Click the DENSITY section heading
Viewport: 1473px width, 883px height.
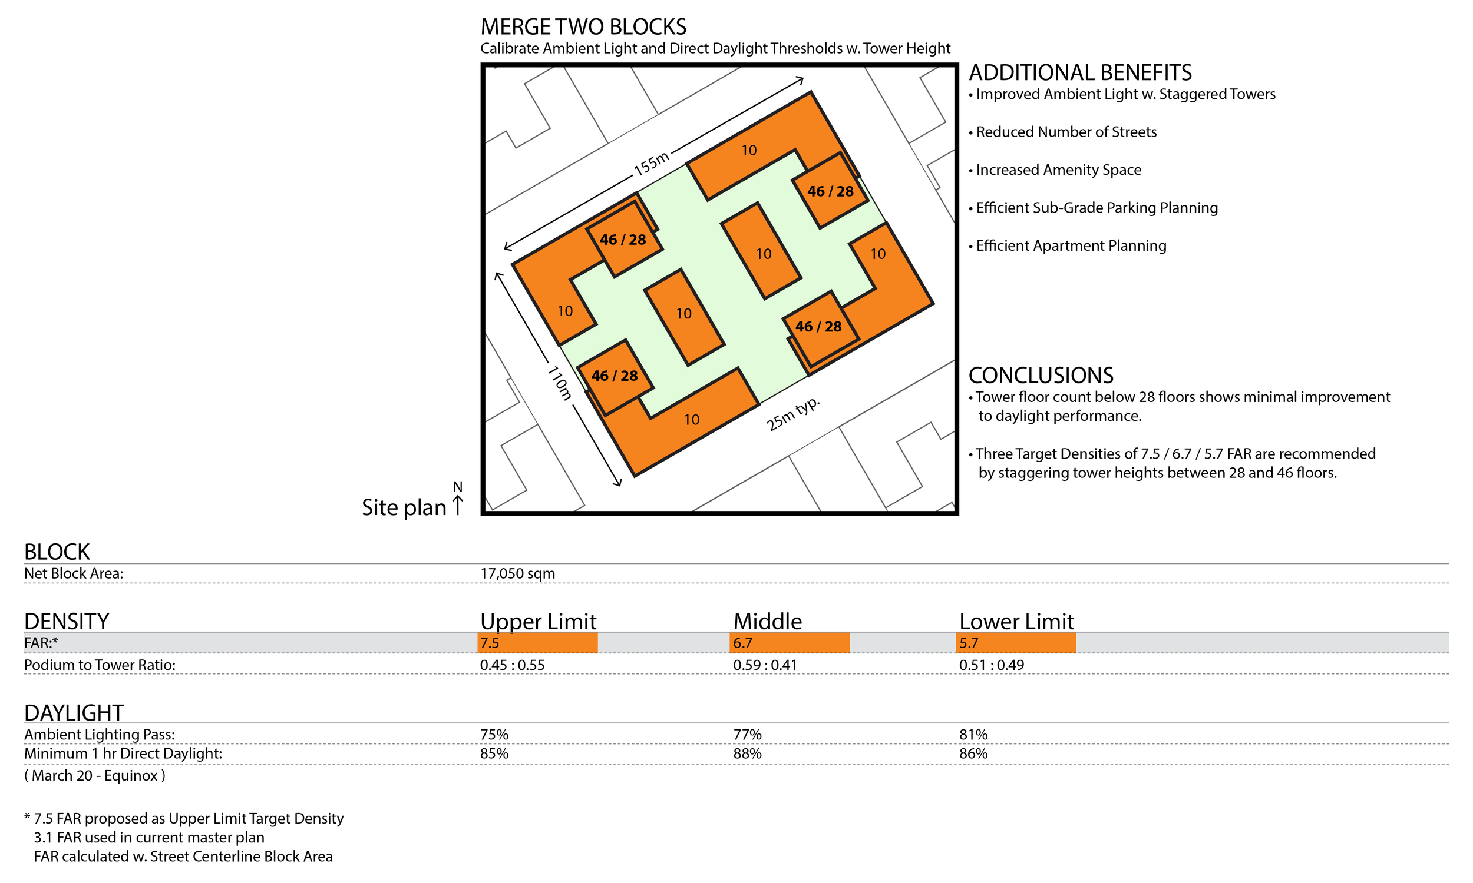(67, 621)
